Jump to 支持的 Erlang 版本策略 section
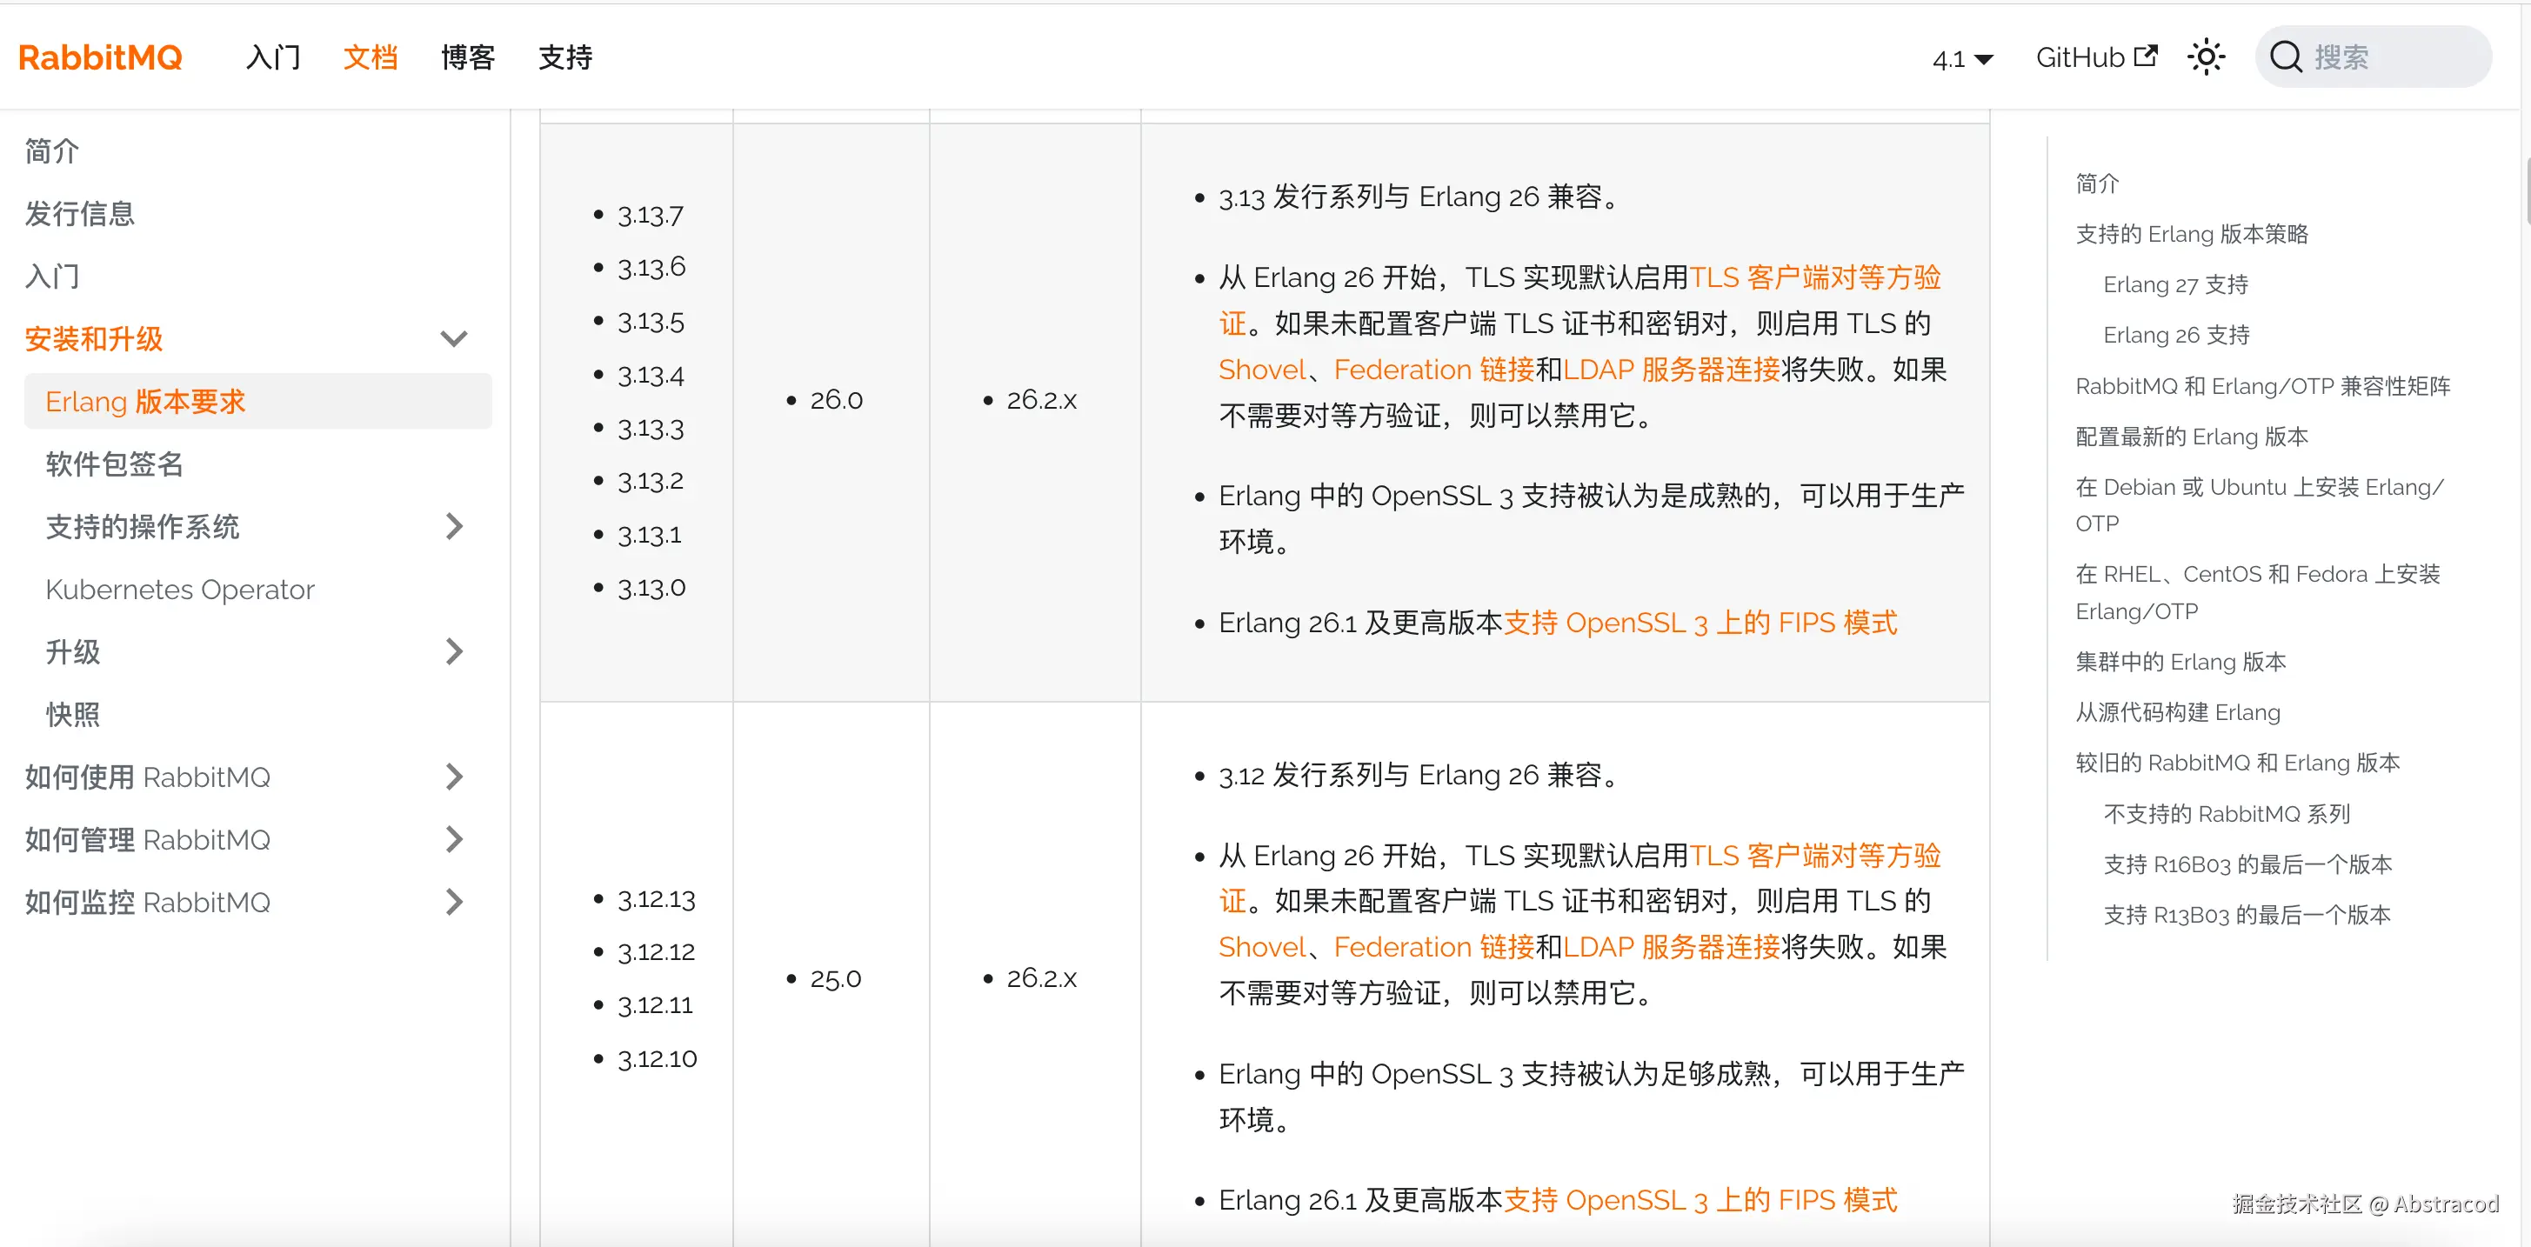Image resolution: width=2531 pixels, height=1247 pixels. 2191,234
